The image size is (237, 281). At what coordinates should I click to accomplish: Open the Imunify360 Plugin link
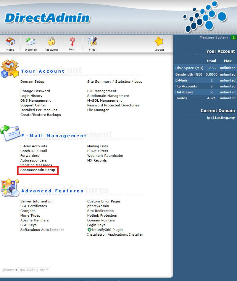105,230
